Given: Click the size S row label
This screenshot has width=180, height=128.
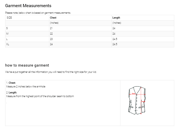Looking at the screenshot, I should [x=7, y=28].
